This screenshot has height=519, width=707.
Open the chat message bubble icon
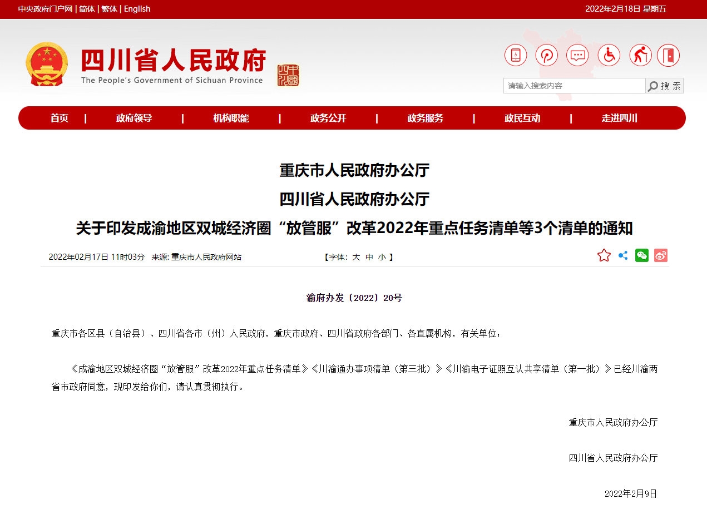coord(578,55)
